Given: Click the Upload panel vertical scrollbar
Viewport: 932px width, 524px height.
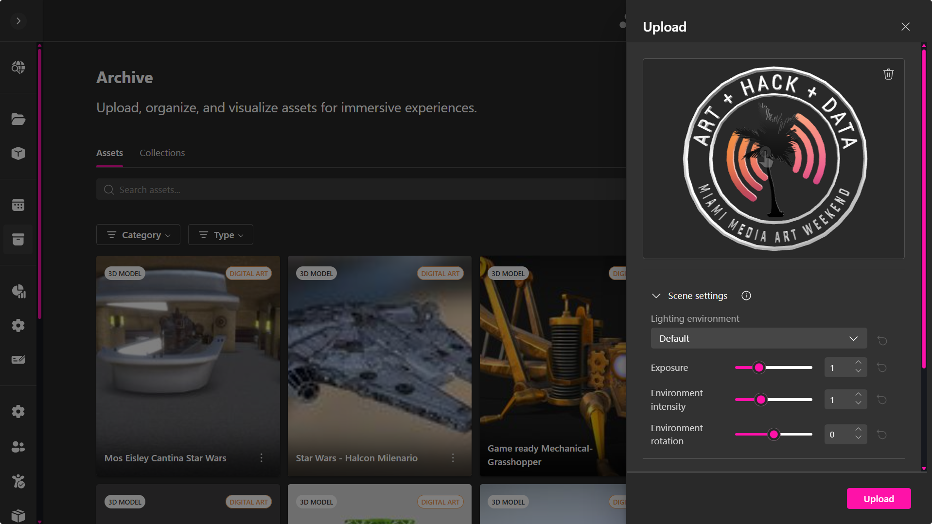Looking at the screenshot, I should click(x=924, y=209).
